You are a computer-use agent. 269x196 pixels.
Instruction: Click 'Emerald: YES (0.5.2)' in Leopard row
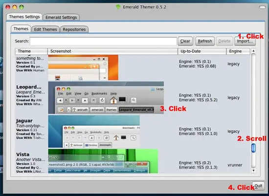[x=198, y=100]
